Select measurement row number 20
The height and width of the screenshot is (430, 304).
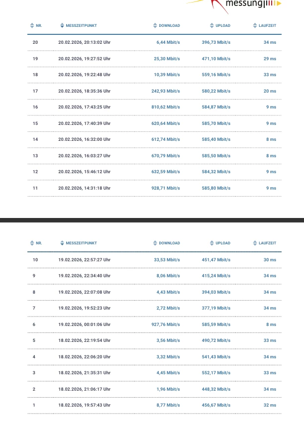click(x=35, y=42)
